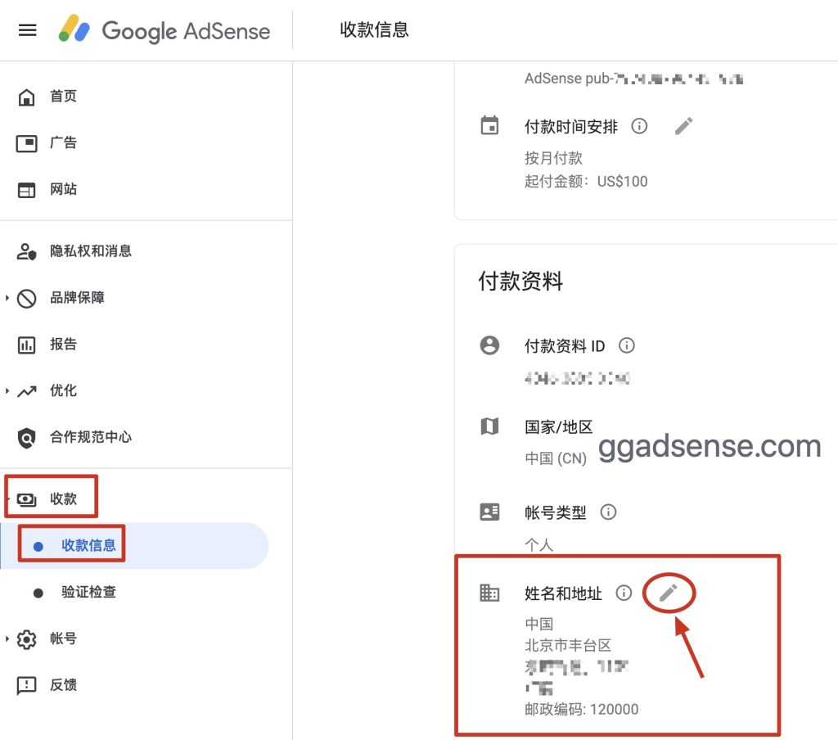Image resolution: width=838 pixels, height=740 pixels.
Task: Click the 姓名和地址 label
Action: (x=563, y=593)
